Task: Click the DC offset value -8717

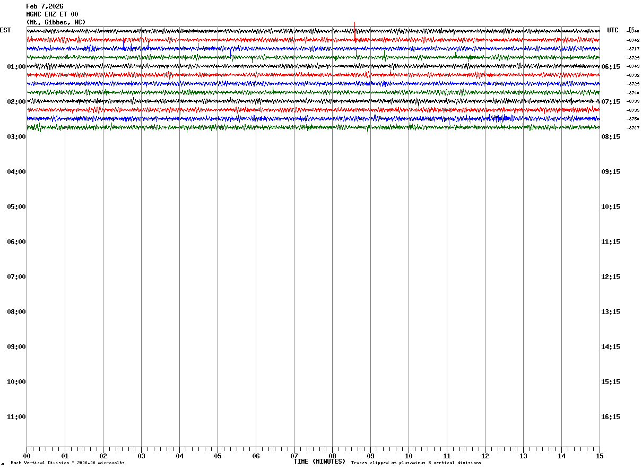Action: [x=633, y=49]
